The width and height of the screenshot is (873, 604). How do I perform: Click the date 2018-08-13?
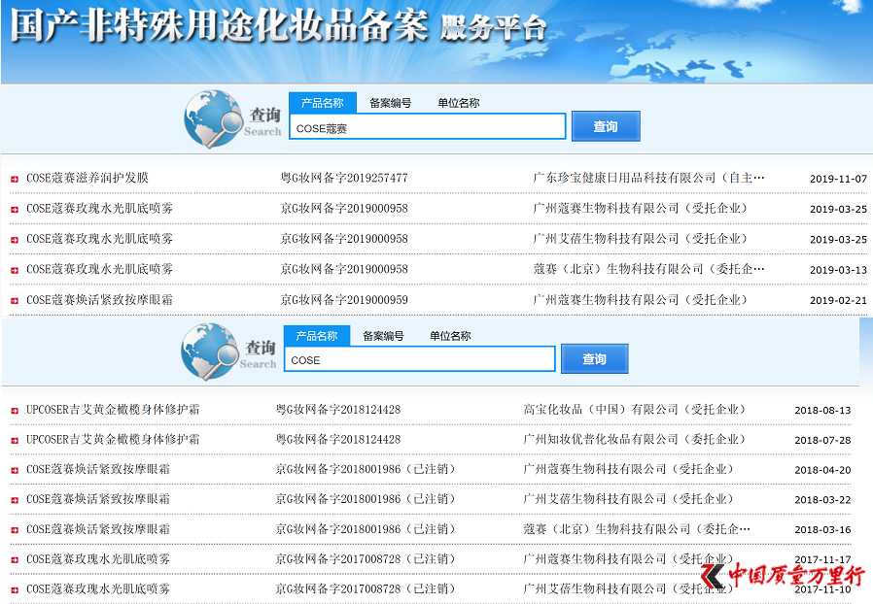pos(822,411)
